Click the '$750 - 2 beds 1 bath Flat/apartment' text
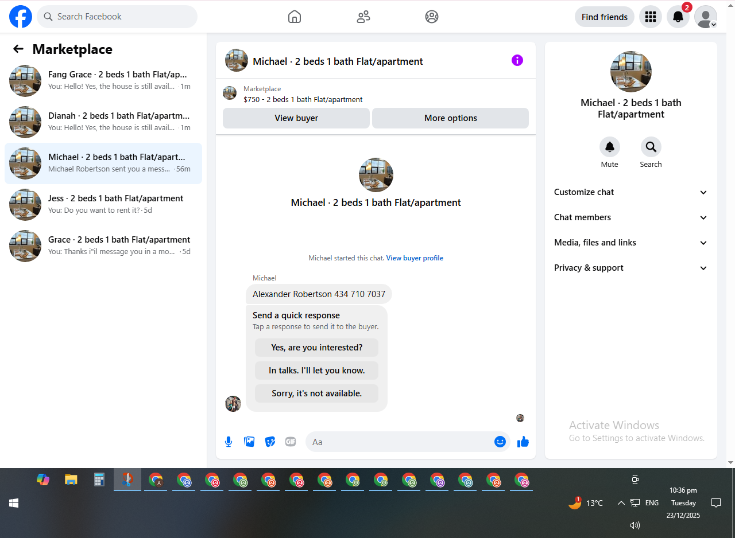The height and width of the screenshot is (538, 735). click(303, 99)
